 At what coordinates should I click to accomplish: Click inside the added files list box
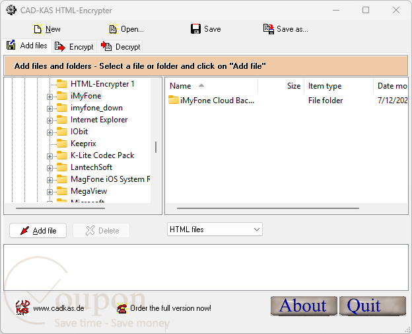206,267
